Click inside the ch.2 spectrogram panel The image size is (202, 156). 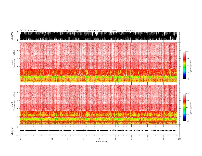coord(98,105)
